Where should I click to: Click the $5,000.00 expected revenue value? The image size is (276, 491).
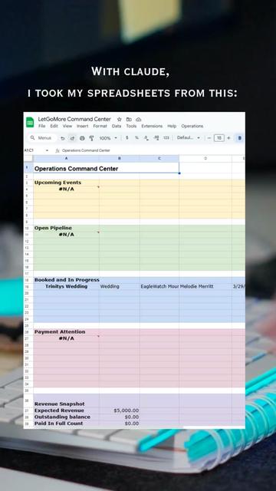(x=120, y=410)
